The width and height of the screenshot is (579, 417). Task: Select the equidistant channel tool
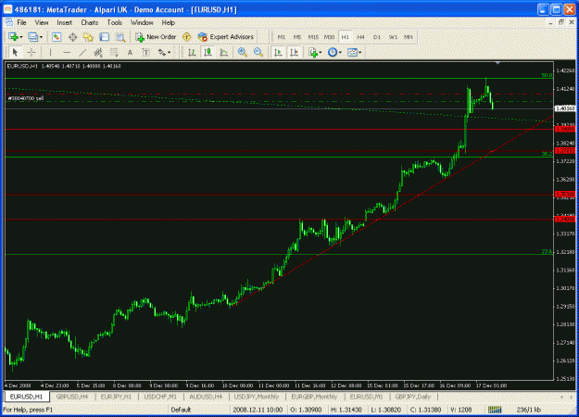[x=98, y=52]
